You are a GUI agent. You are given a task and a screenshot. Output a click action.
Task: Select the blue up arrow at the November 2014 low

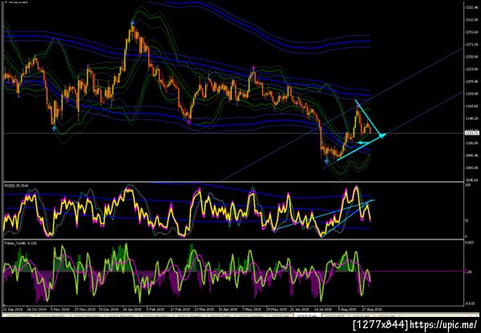click(54, 129)
